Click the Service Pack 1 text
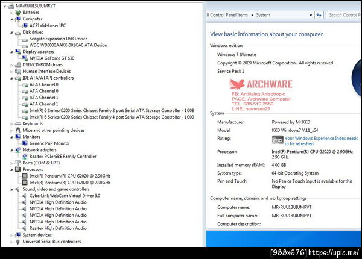362x259 pixels. coord(230,72)
